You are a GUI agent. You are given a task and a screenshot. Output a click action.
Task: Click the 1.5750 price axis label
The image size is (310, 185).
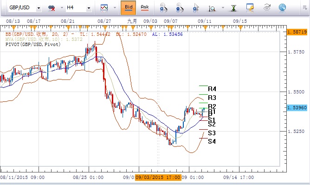point(296,52)
